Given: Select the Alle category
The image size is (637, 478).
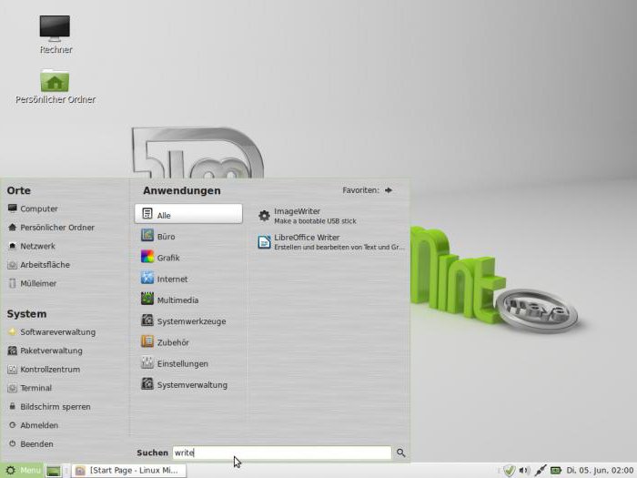Looking at the screenshot, I should pyautogui.click(x=188, y=214).
